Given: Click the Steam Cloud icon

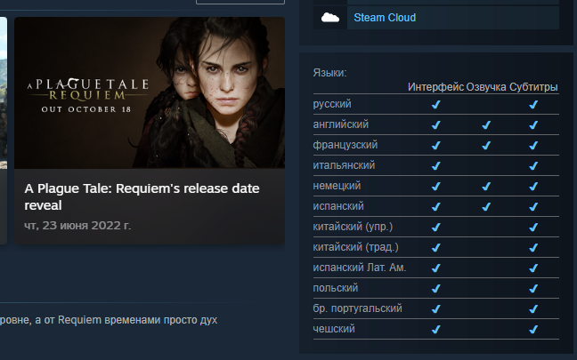Looking at the screenshot, I should click(x=330, y=17).
